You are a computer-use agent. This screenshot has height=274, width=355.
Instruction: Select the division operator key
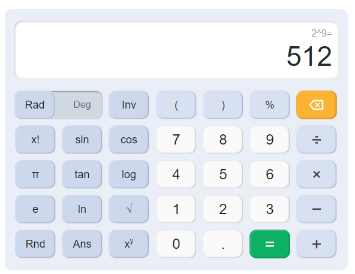316,140
